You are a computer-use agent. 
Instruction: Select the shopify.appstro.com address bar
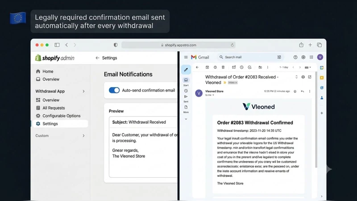click(x=178, y=45)
